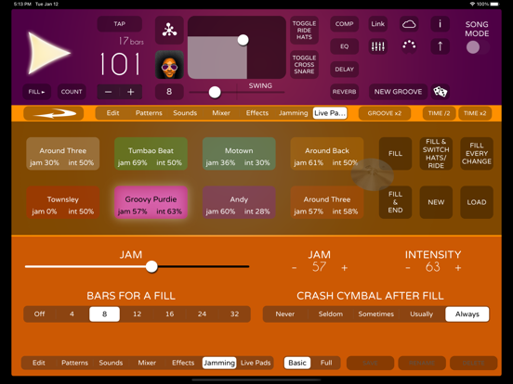Increase INTENSITY value with plus
This screenshot has width=513, height=384.
pyautogui.click(x=458, y=268)
